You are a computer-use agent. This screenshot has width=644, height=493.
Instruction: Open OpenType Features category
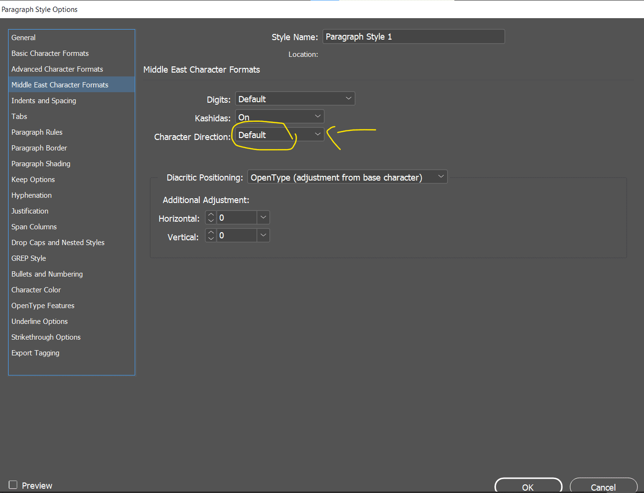click(72, 305)
